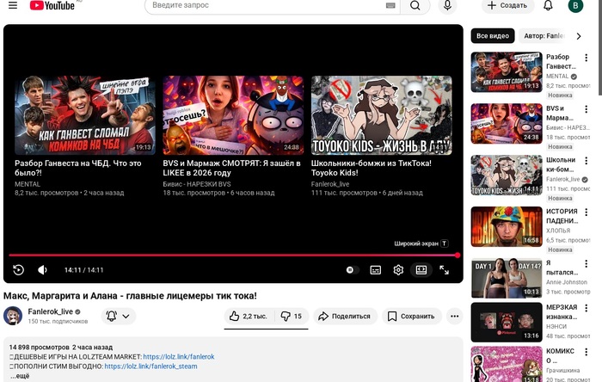
Task: Start voice search with microphone
Action: pyautogui.click(x=447, y=5)
